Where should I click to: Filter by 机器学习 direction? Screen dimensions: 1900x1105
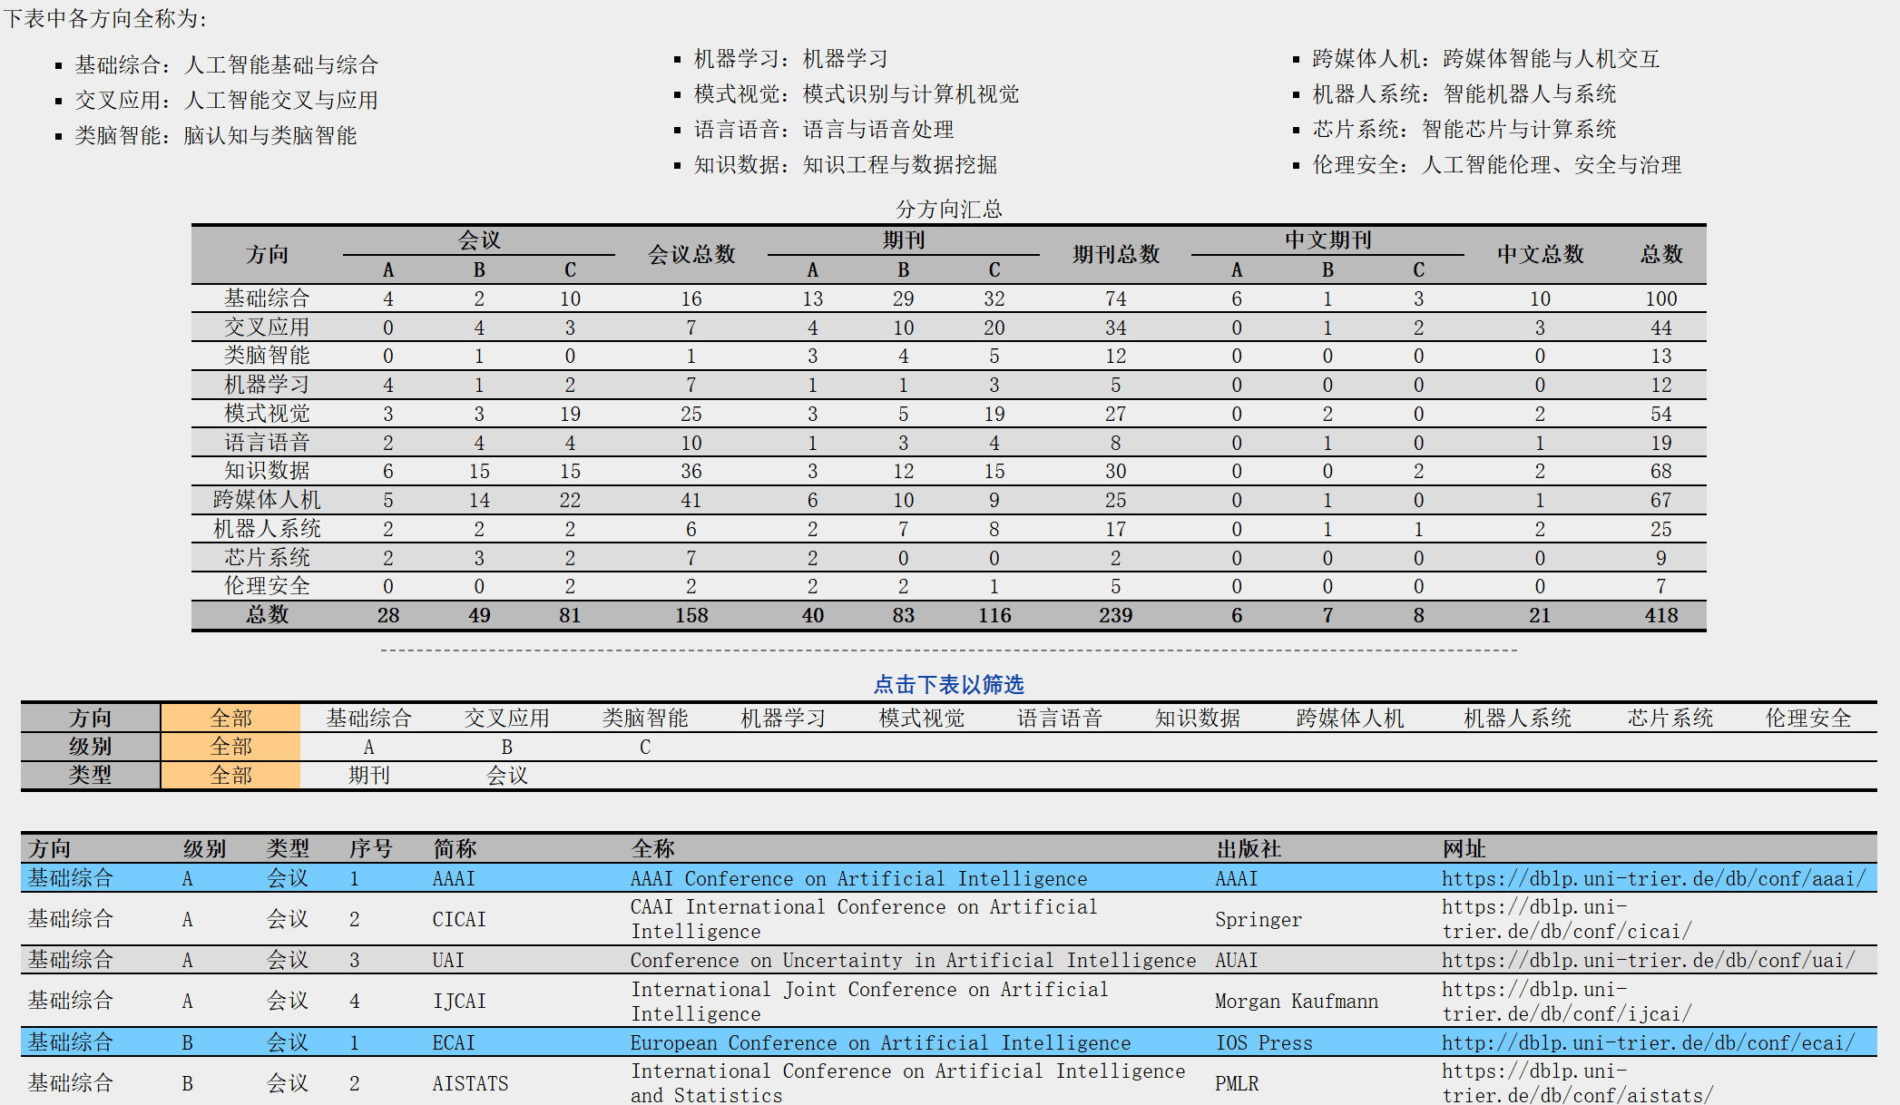(783, 719)
